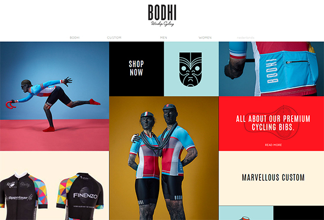Open the MARVELLOUS CUSTOM tile
Screen dimensions: 324x220
pos(271,178)
